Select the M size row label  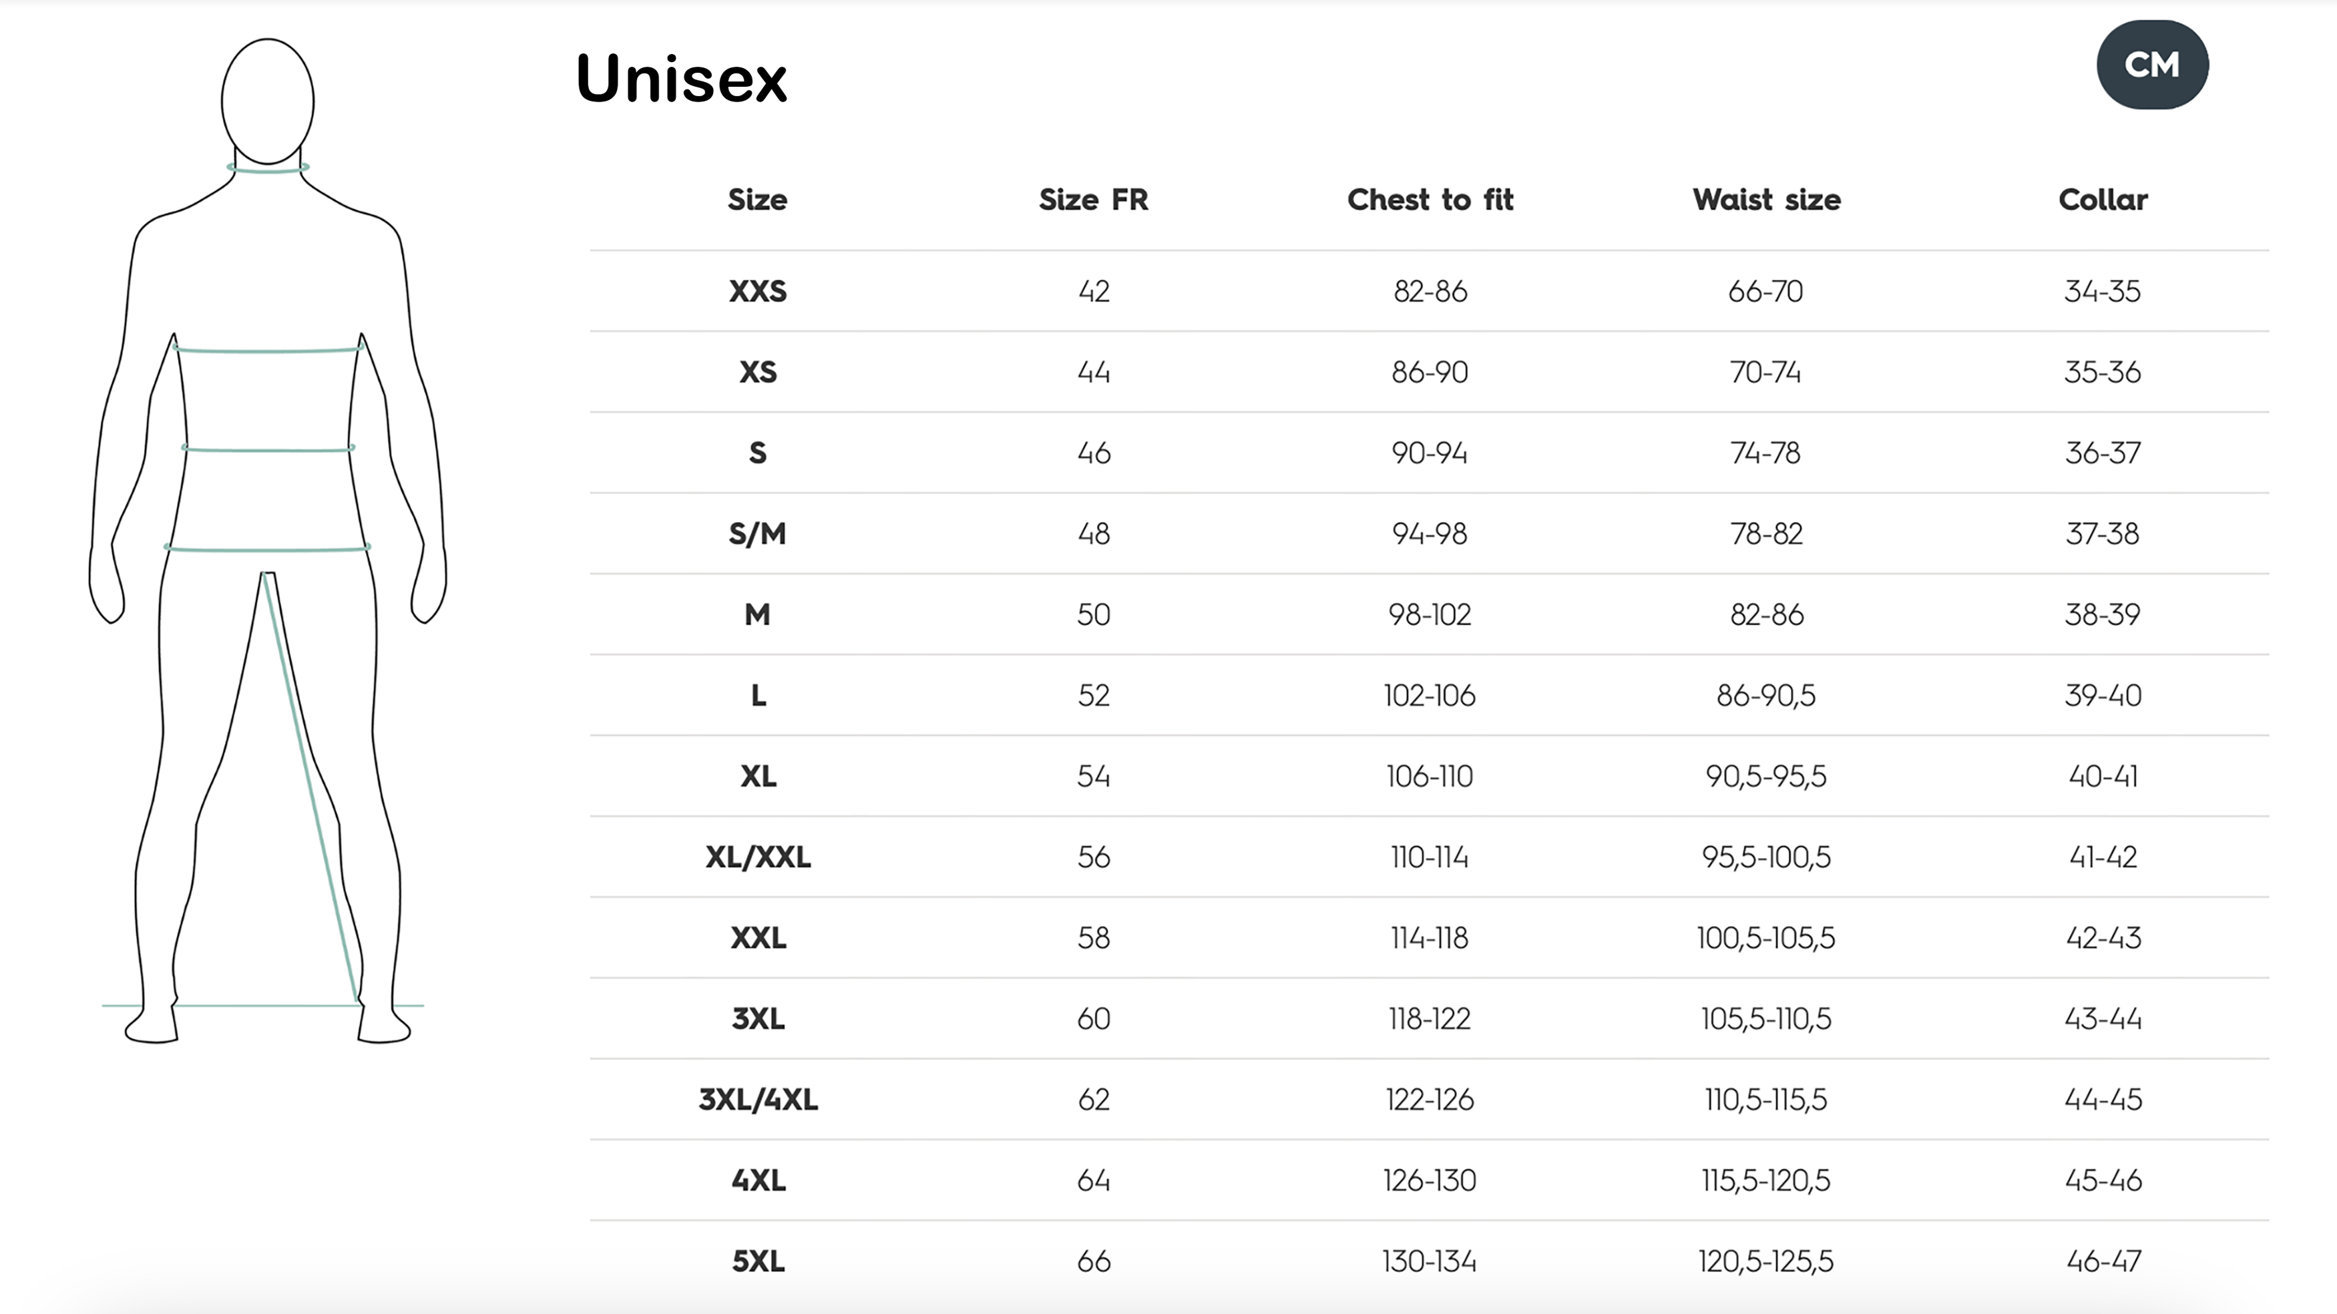pos(758,614)
